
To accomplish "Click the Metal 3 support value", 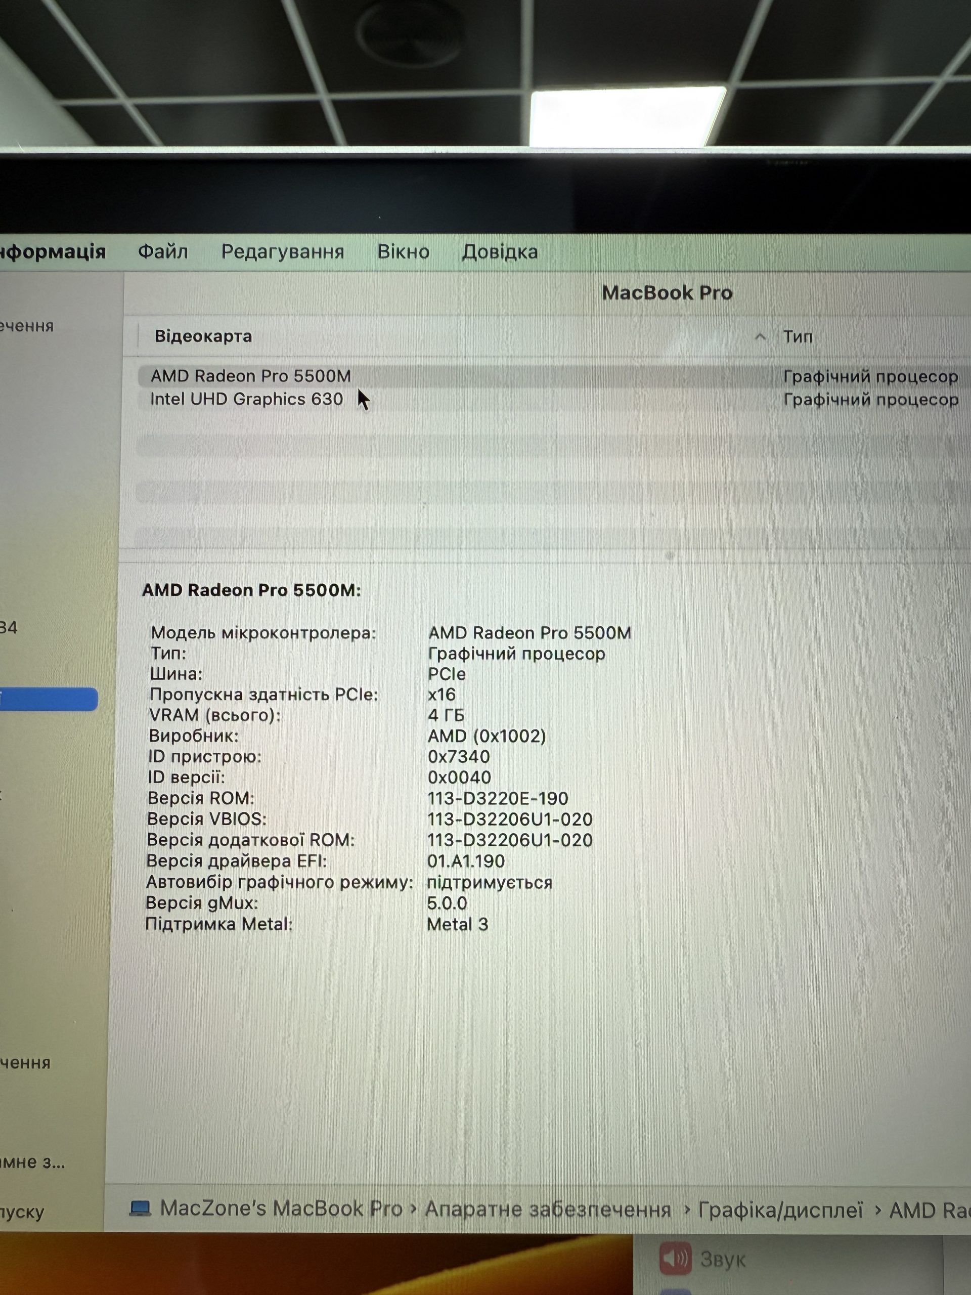I will 458,924.
